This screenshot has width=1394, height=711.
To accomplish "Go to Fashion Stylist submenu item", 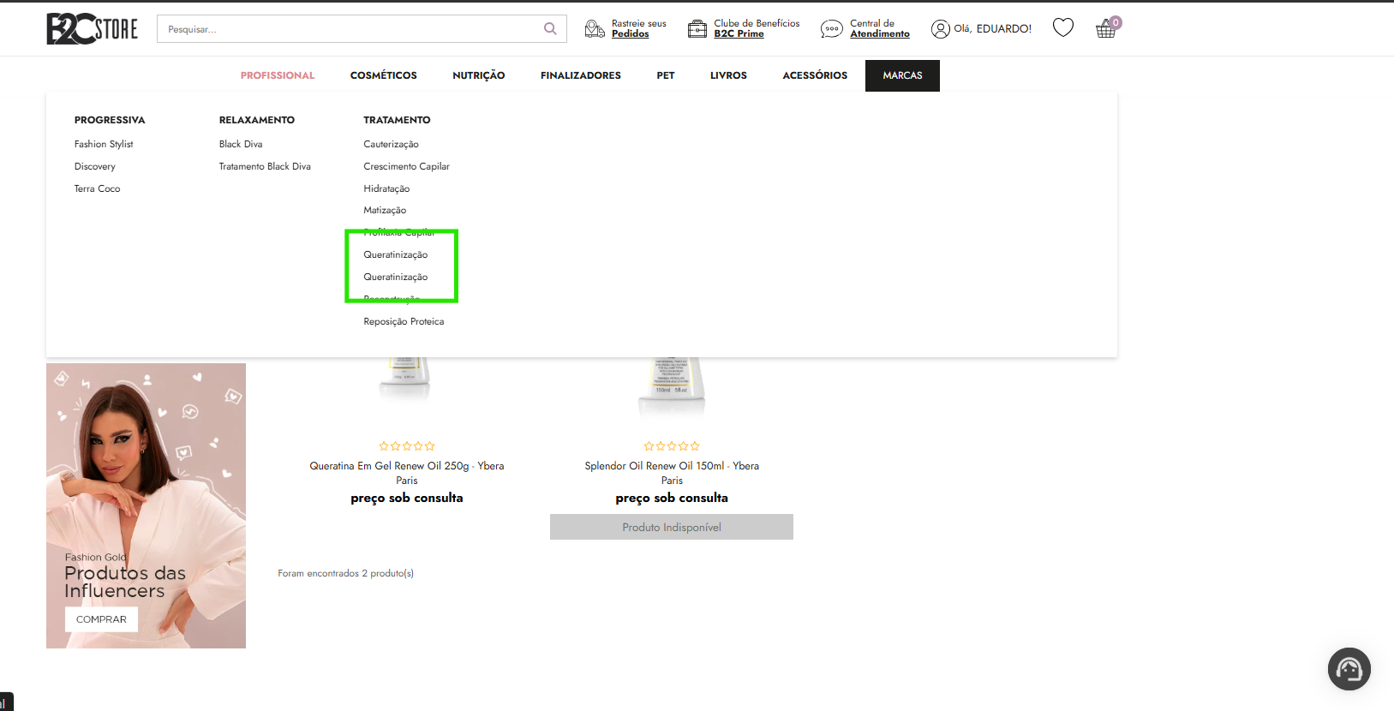I will point(104,144).
